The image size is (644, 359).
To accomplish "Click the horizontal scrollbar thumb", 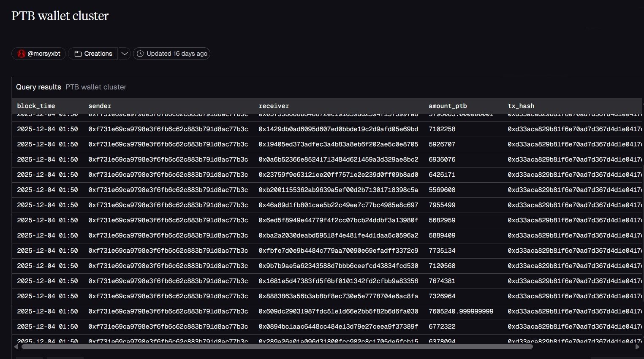I will (x=277, y=347).
